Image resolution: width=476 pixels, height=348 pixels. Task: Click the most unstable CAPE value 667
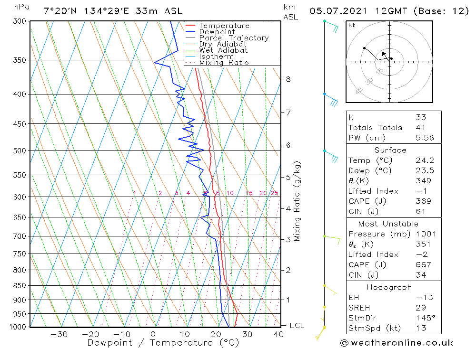[424, 265]
